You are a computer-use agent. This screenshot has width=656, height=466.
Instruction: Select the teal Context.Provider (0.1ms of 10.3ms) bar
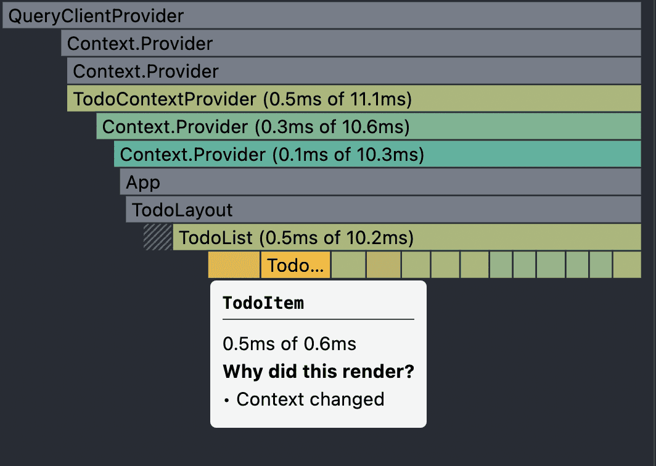(377, 154)
